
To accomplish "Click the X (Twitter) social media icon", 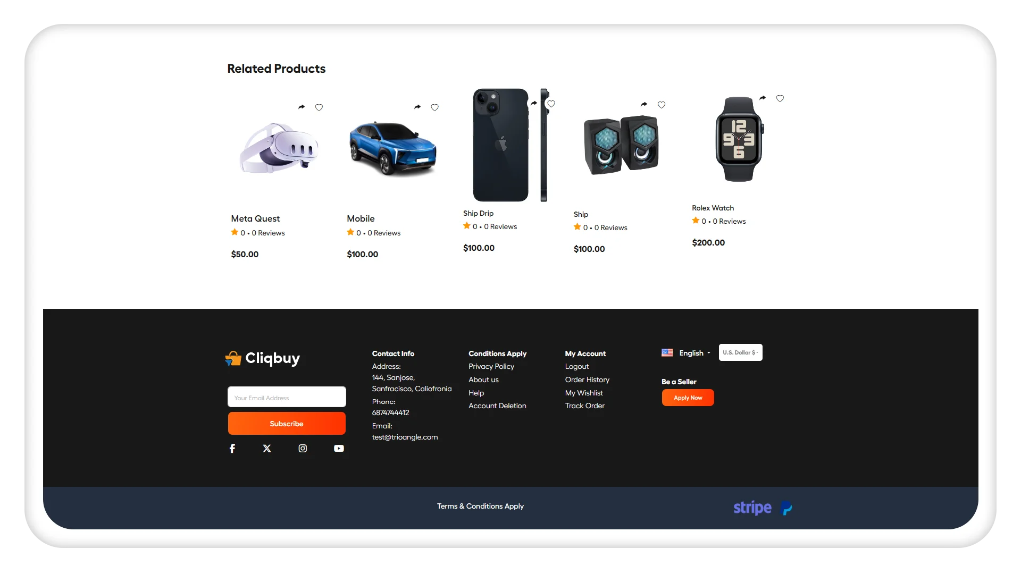I will pyautogui.click(x=266, y=448).
